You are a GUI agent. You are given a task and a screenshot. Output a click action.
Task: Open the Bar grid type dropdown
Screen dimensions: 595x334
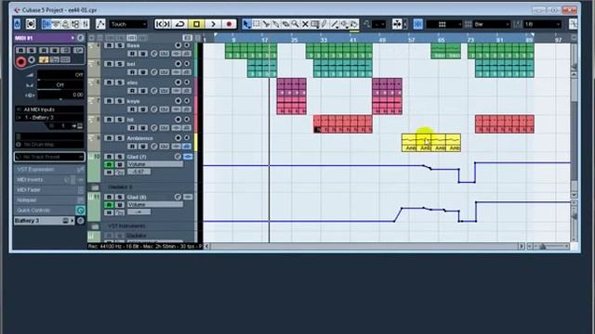pos(492,24)
